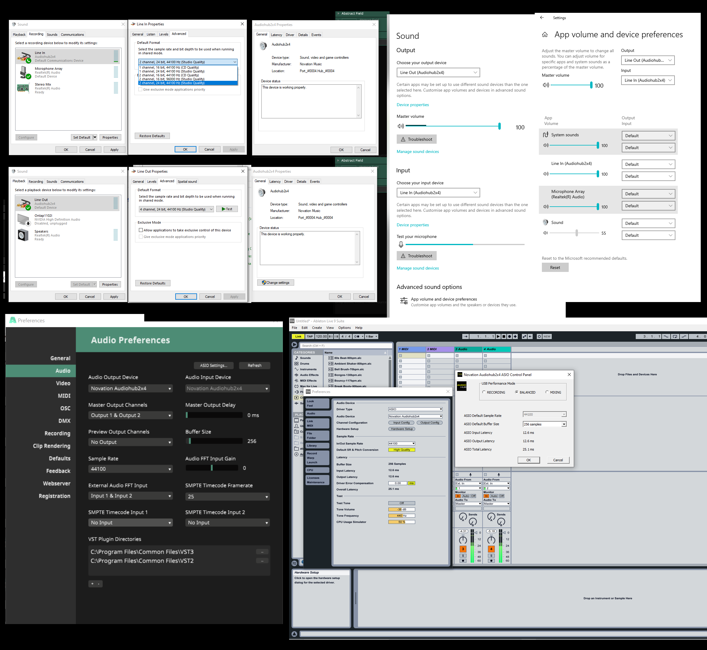The image size is (707, 650).
Task: Open the Create menu in Ableton Live
Action: point(317,327)
